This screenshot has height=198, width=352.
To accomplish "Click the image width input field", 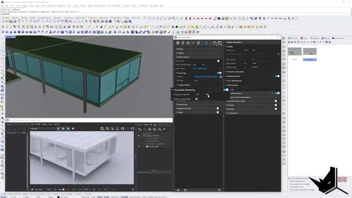I will pyautogui.click(x=195, y=65).
